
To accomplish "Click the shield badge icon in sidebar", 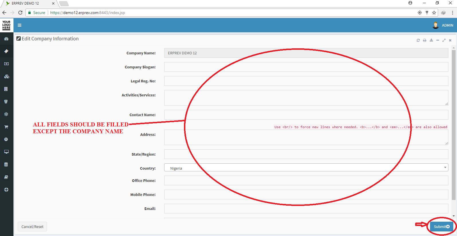I will tap(6, 102).
